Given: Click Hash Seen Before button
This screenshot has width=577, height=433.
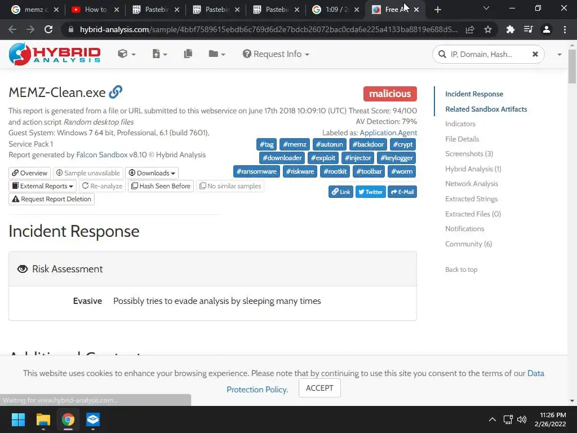Looking at the screenshot, I should pyautogui.click(x=161, y=186).
